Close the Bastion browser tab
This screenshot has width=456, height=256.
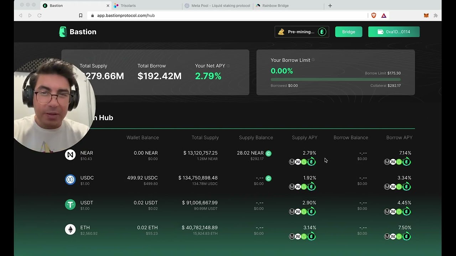pyautogui.click(x=108, y=6)
